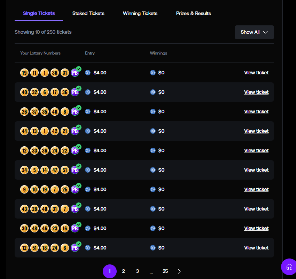This screenshot has height=279, width=296.
Task: Click PB powerball icon in 43 28 40 row
Action: pos(75,209)
